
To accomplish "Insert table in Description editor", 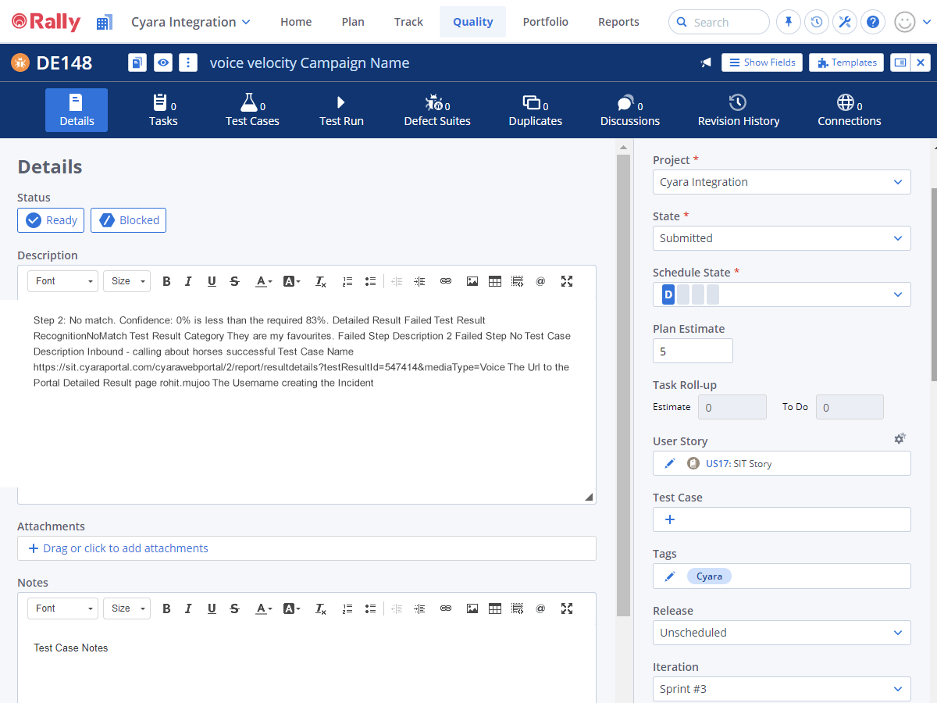I will tap(495, 281).
